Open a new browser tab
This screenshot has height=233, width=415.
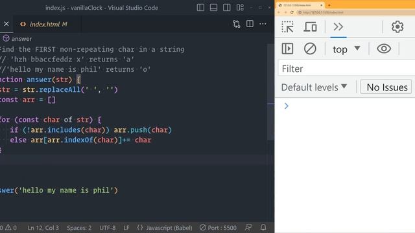click(x=329, y=5)
